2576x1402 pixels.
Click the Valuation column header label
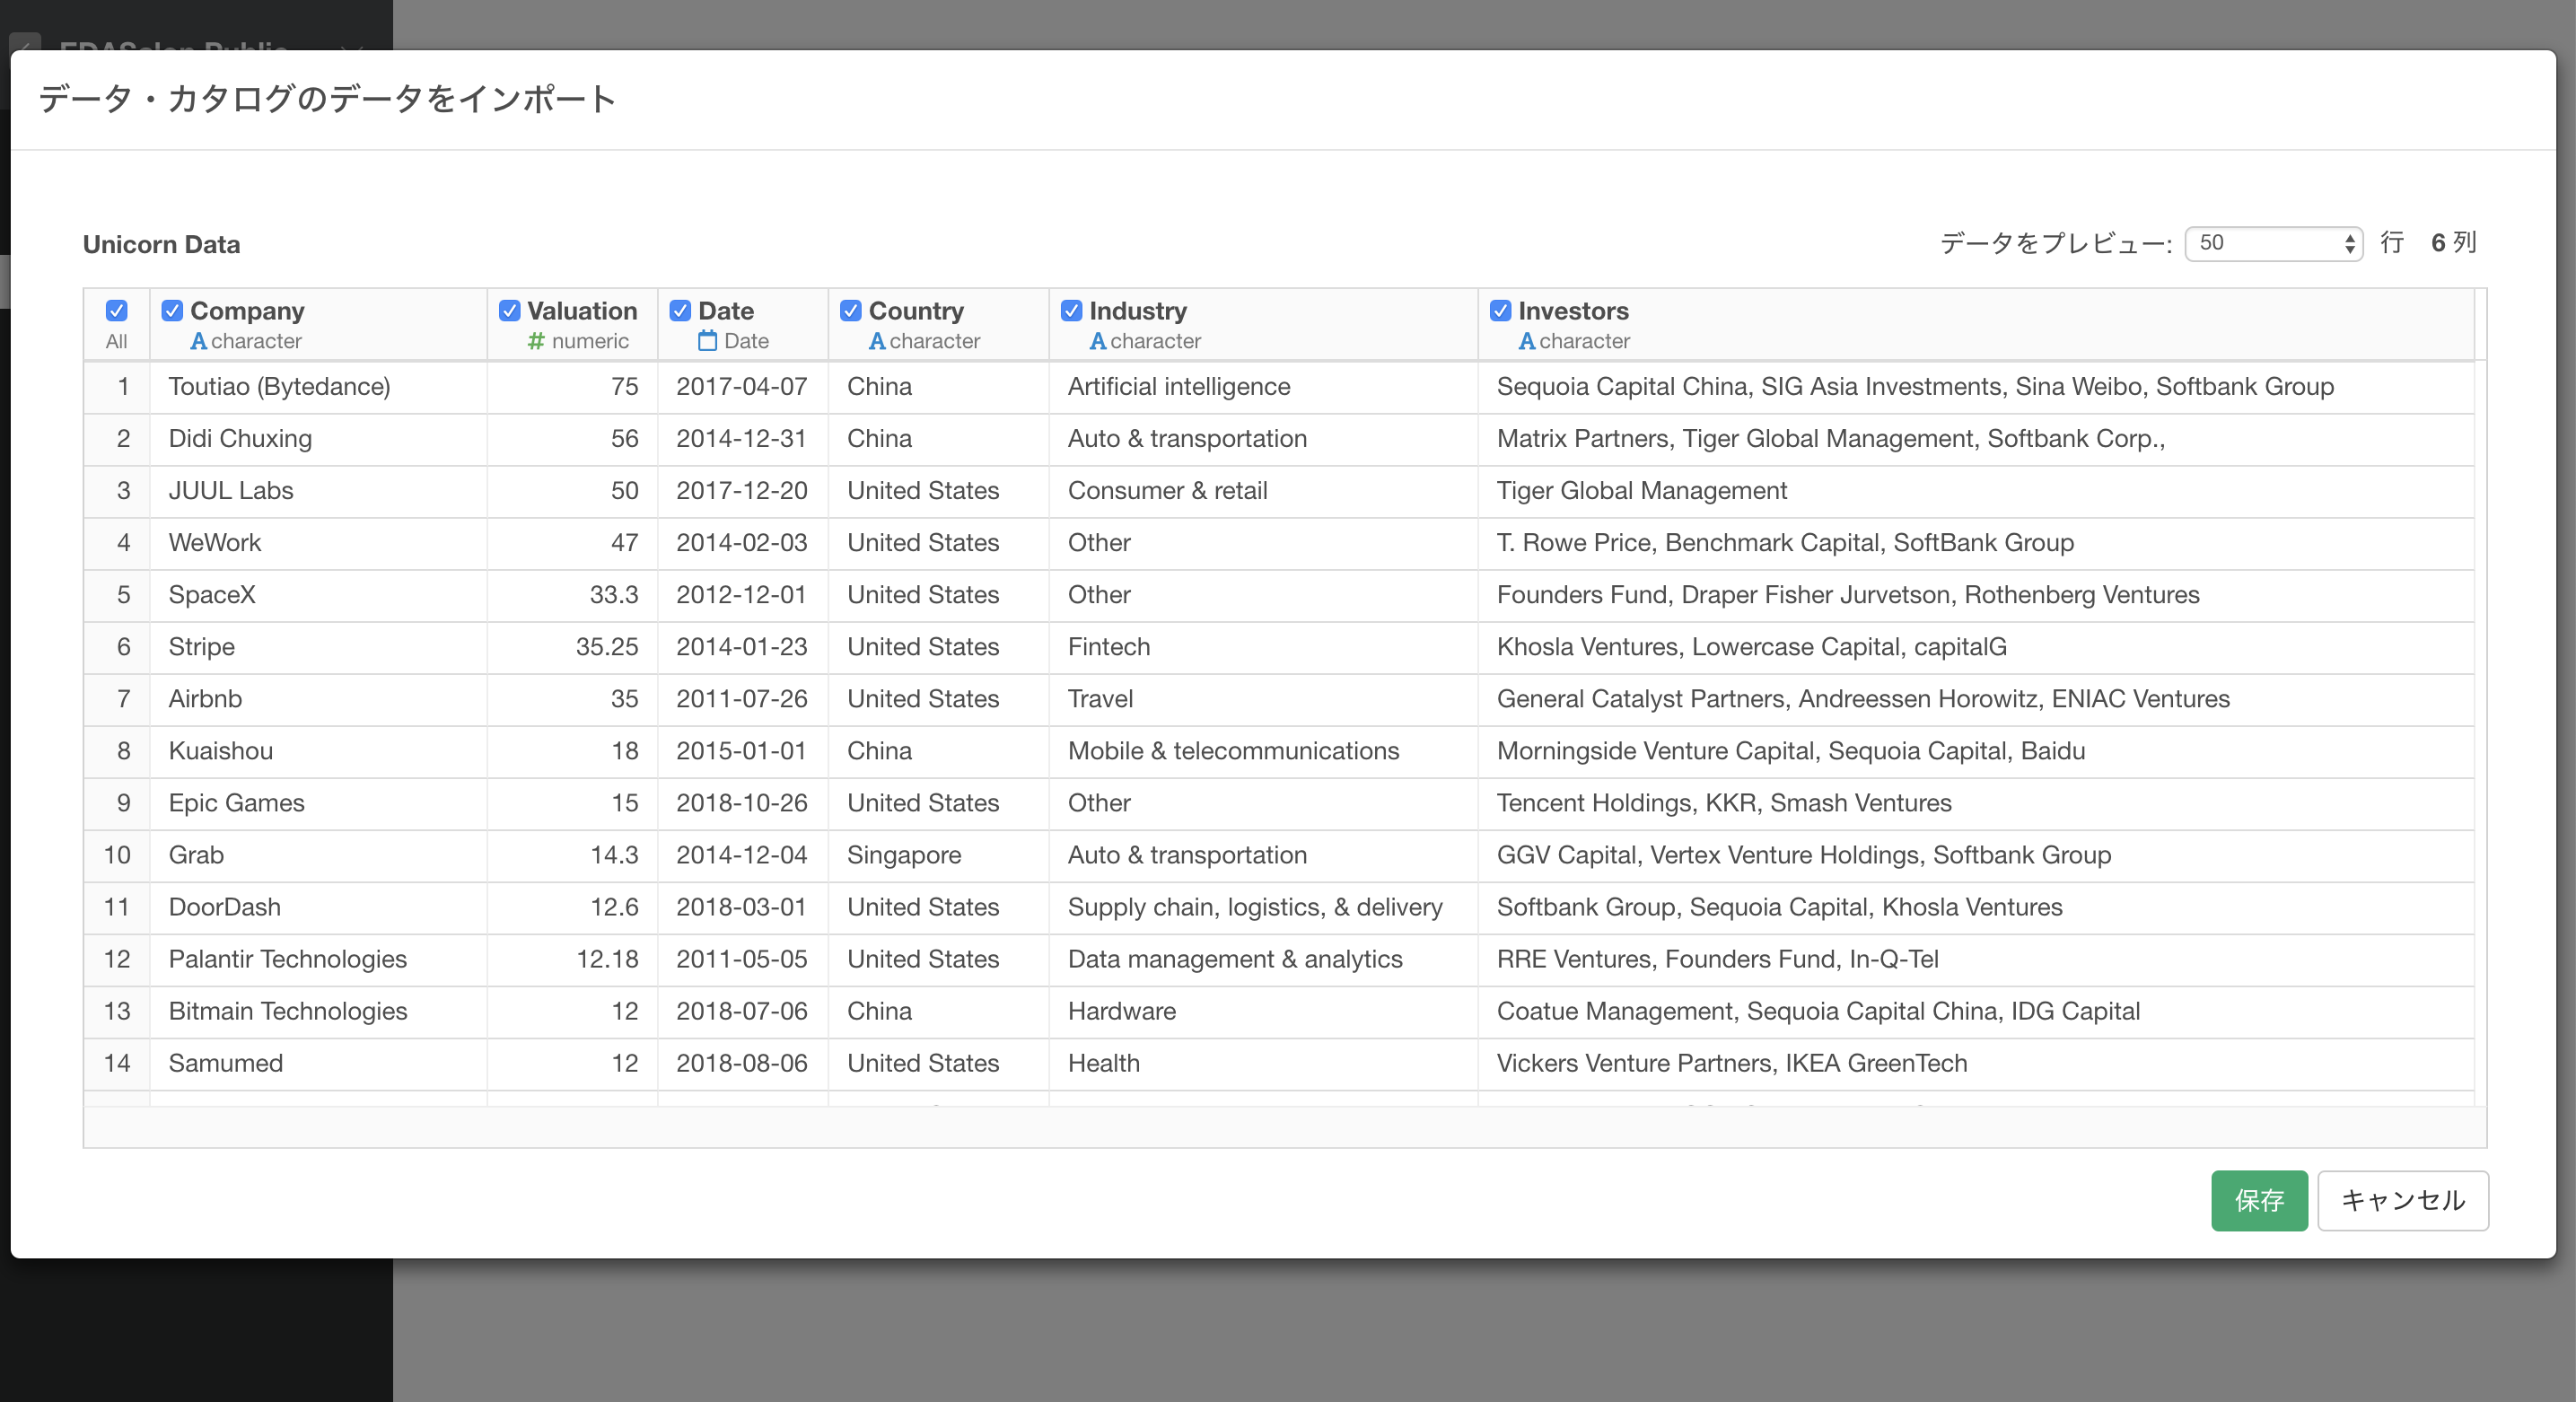coord(582,311)
